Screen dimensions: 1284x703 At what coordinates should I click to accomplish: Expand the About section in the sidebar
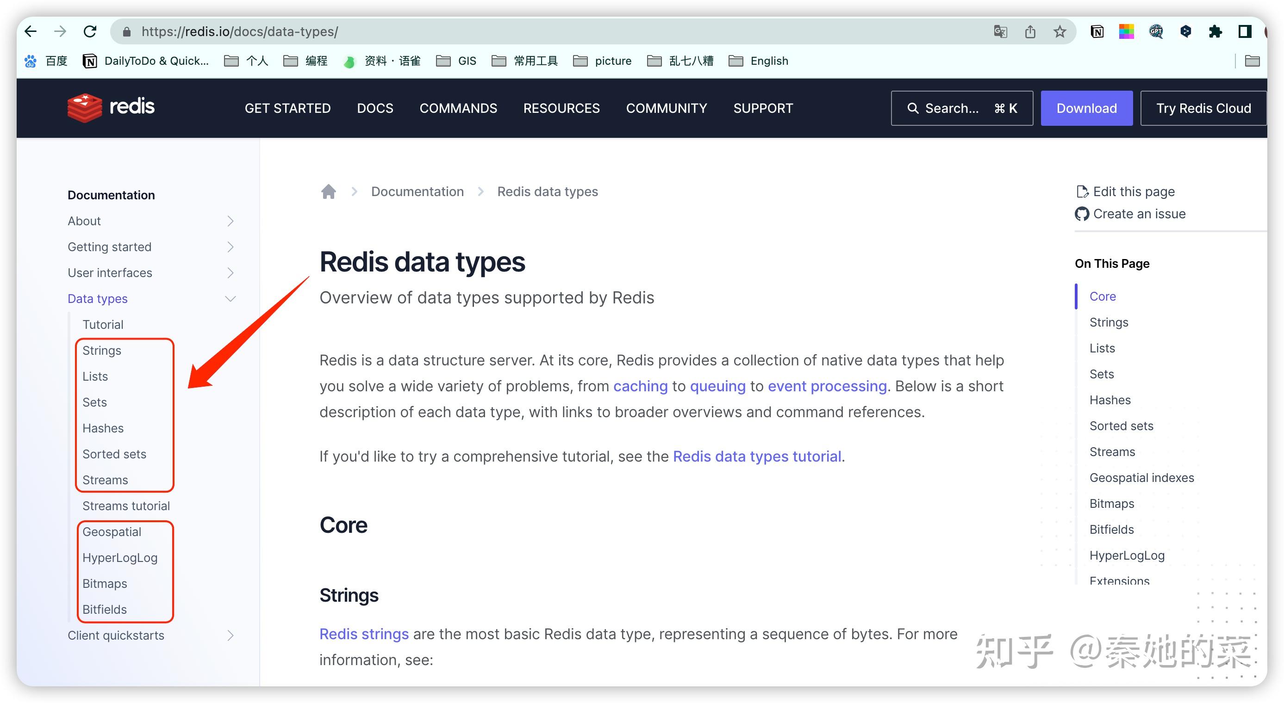230,221
